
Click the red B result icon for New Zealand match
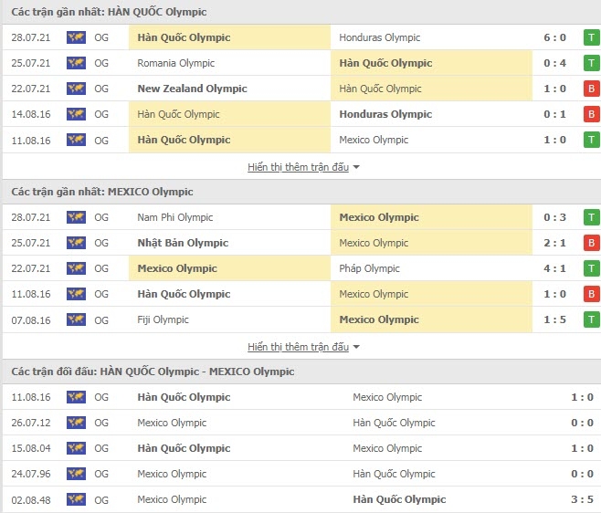click(x=592, y=89)
